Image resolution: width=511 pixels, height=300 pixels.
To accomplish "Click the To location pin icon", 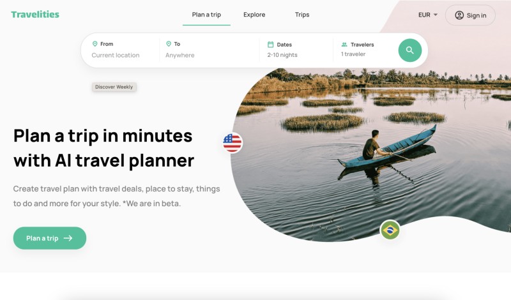I will (169, 43).
